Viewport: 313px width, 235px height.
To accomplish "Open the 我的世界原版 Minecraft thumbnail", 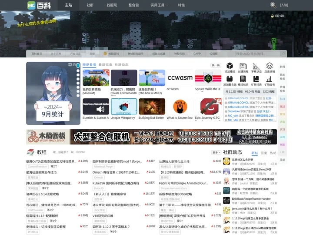I will point(96,78).
